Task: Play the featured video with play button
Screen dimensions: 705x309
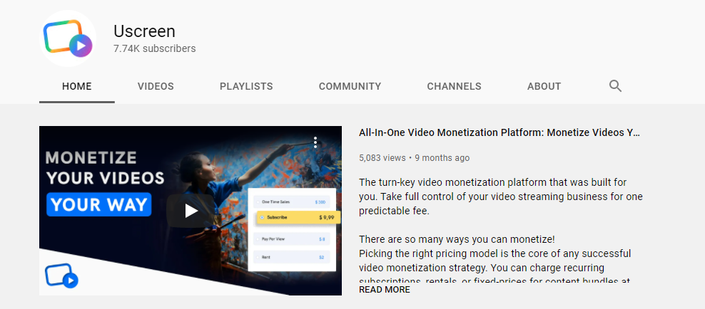Action: pos(191,211)
